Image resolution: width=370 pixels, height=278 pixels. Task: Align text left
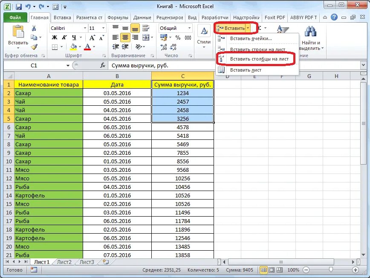116,37
